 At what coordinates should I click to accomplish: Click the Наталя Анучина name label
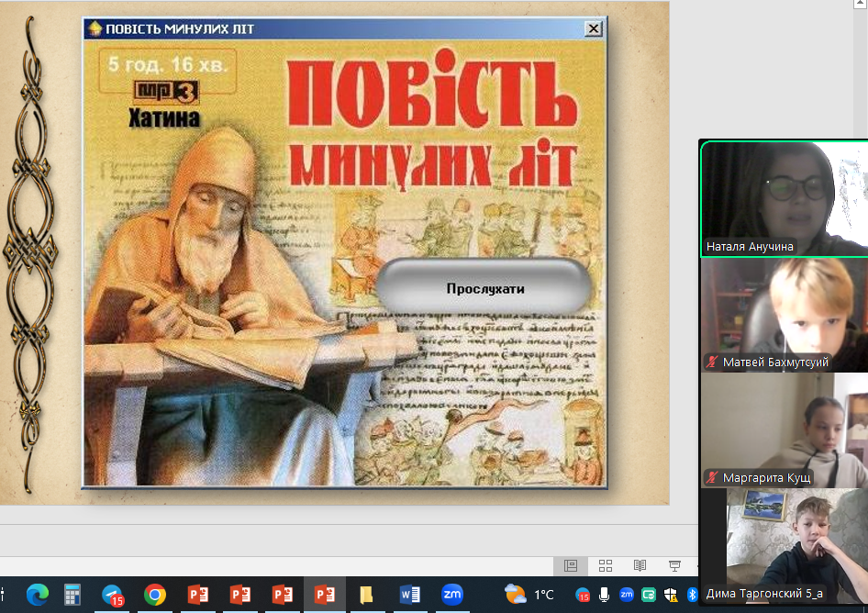pos(750,247)
